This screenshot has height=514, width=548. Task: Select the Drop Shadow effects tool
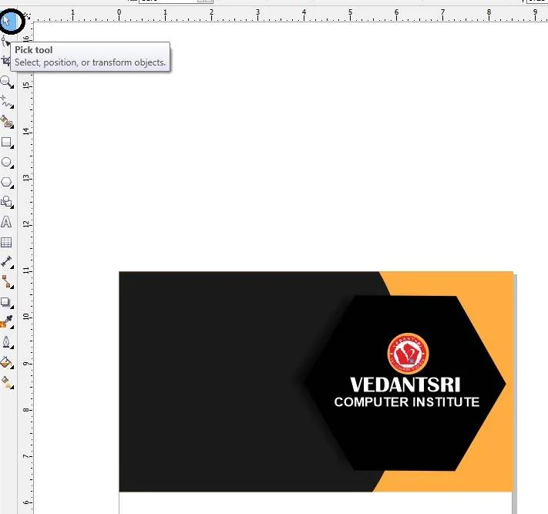point(6,302)
